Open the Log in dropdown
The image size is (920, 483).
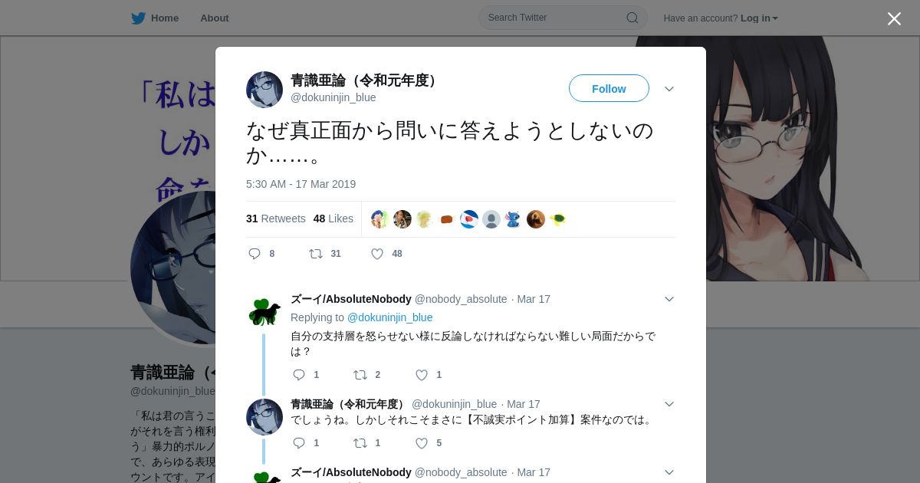(759, 18)
